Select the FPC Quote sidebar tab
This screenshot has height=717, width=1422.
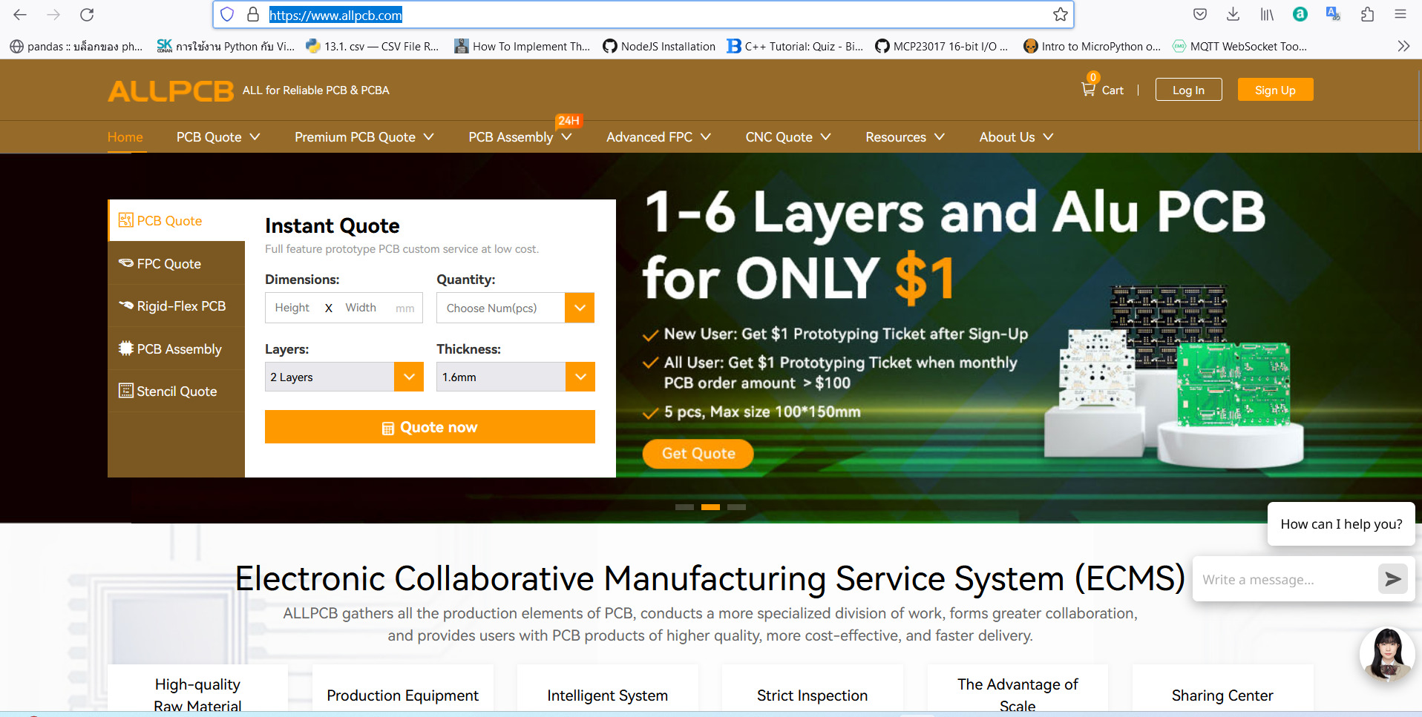coord(177,263)
